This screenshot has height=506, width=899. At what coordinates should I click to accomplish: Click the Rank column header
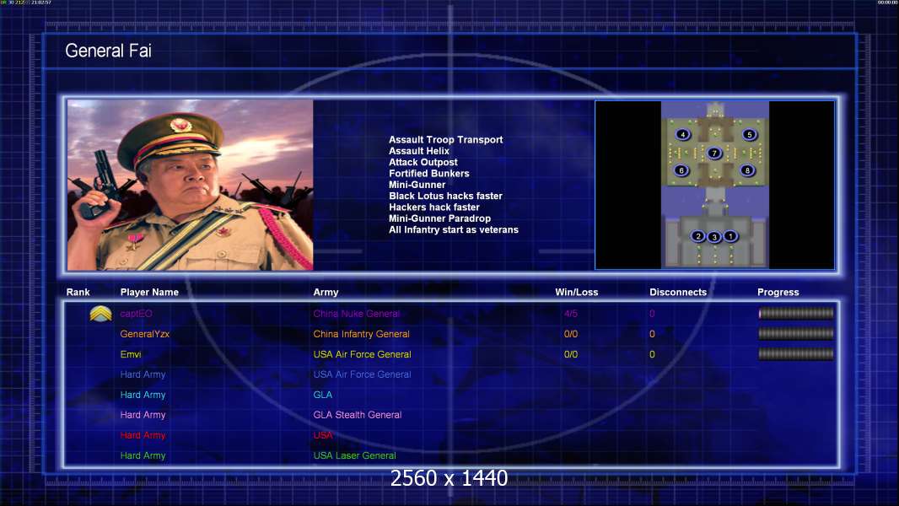78,293
